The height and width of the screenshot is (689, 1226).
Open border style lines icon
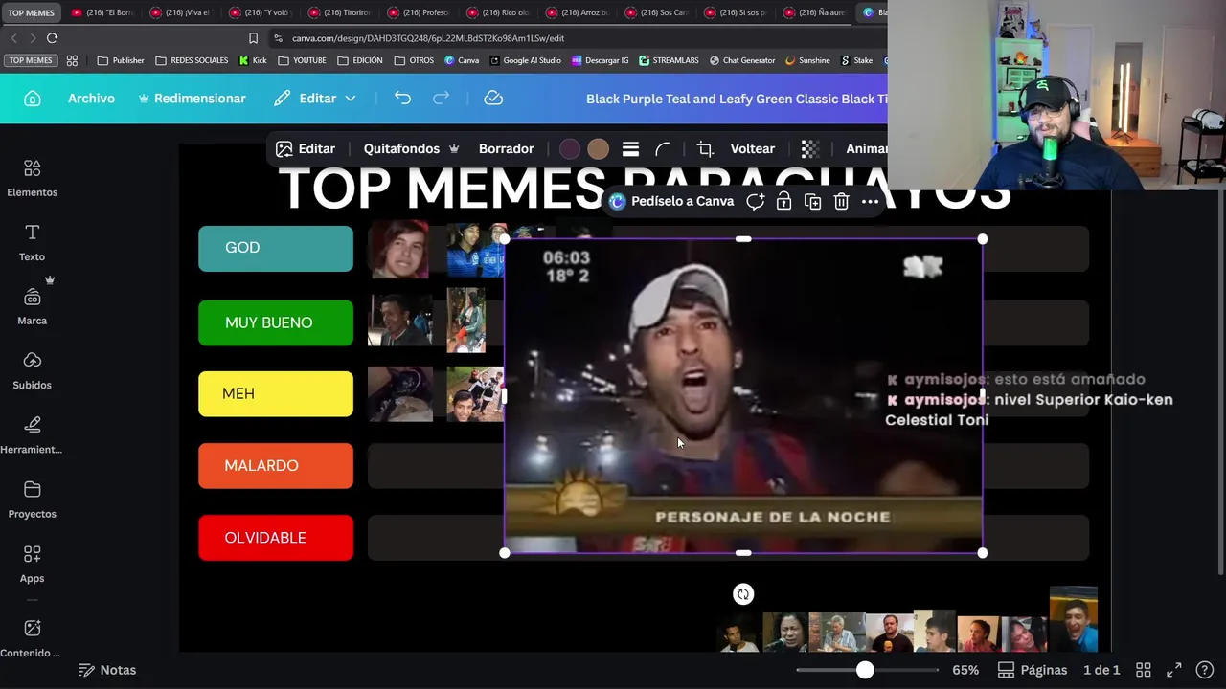(x=630, y=148)
